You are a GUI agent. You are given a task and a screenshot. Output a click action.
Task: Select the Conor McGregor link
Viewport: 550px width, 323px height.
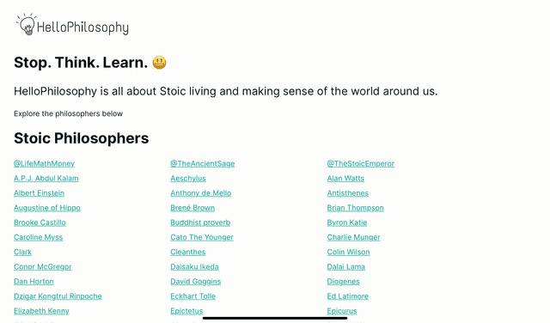42,266
